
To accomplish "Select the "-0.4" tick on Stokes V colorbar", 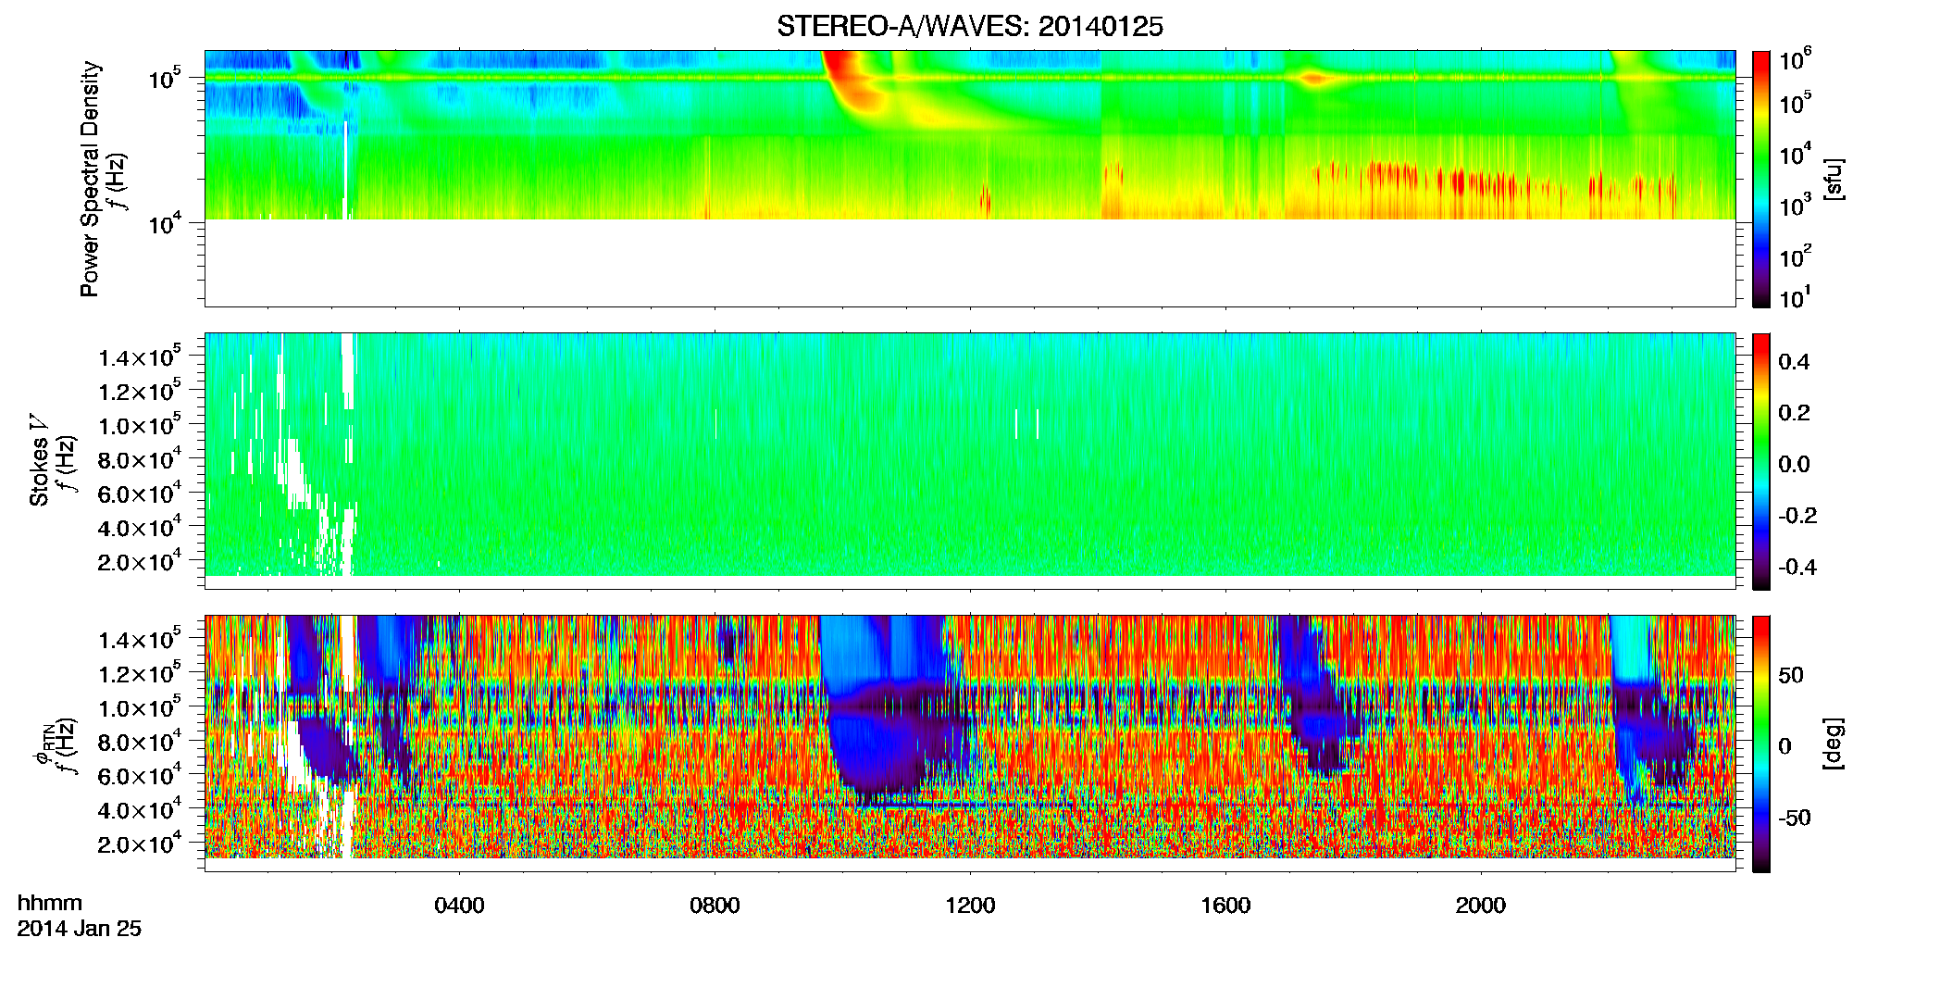I will click(1797, 567).
